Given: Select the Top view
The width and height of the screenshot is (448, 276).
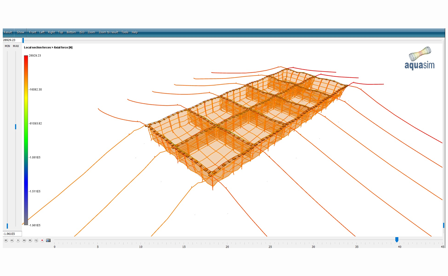Looking at the screenshot, I should pyautogui.click(x=61, y=32).
